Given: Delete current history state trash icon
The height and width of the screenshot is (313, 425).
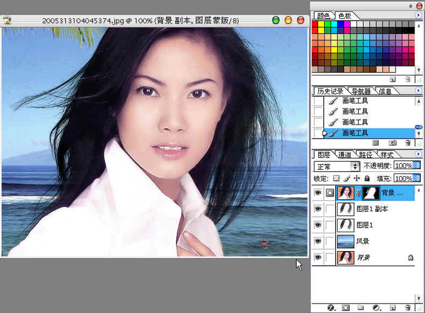Looking at the screenshot, I should 408,143.
